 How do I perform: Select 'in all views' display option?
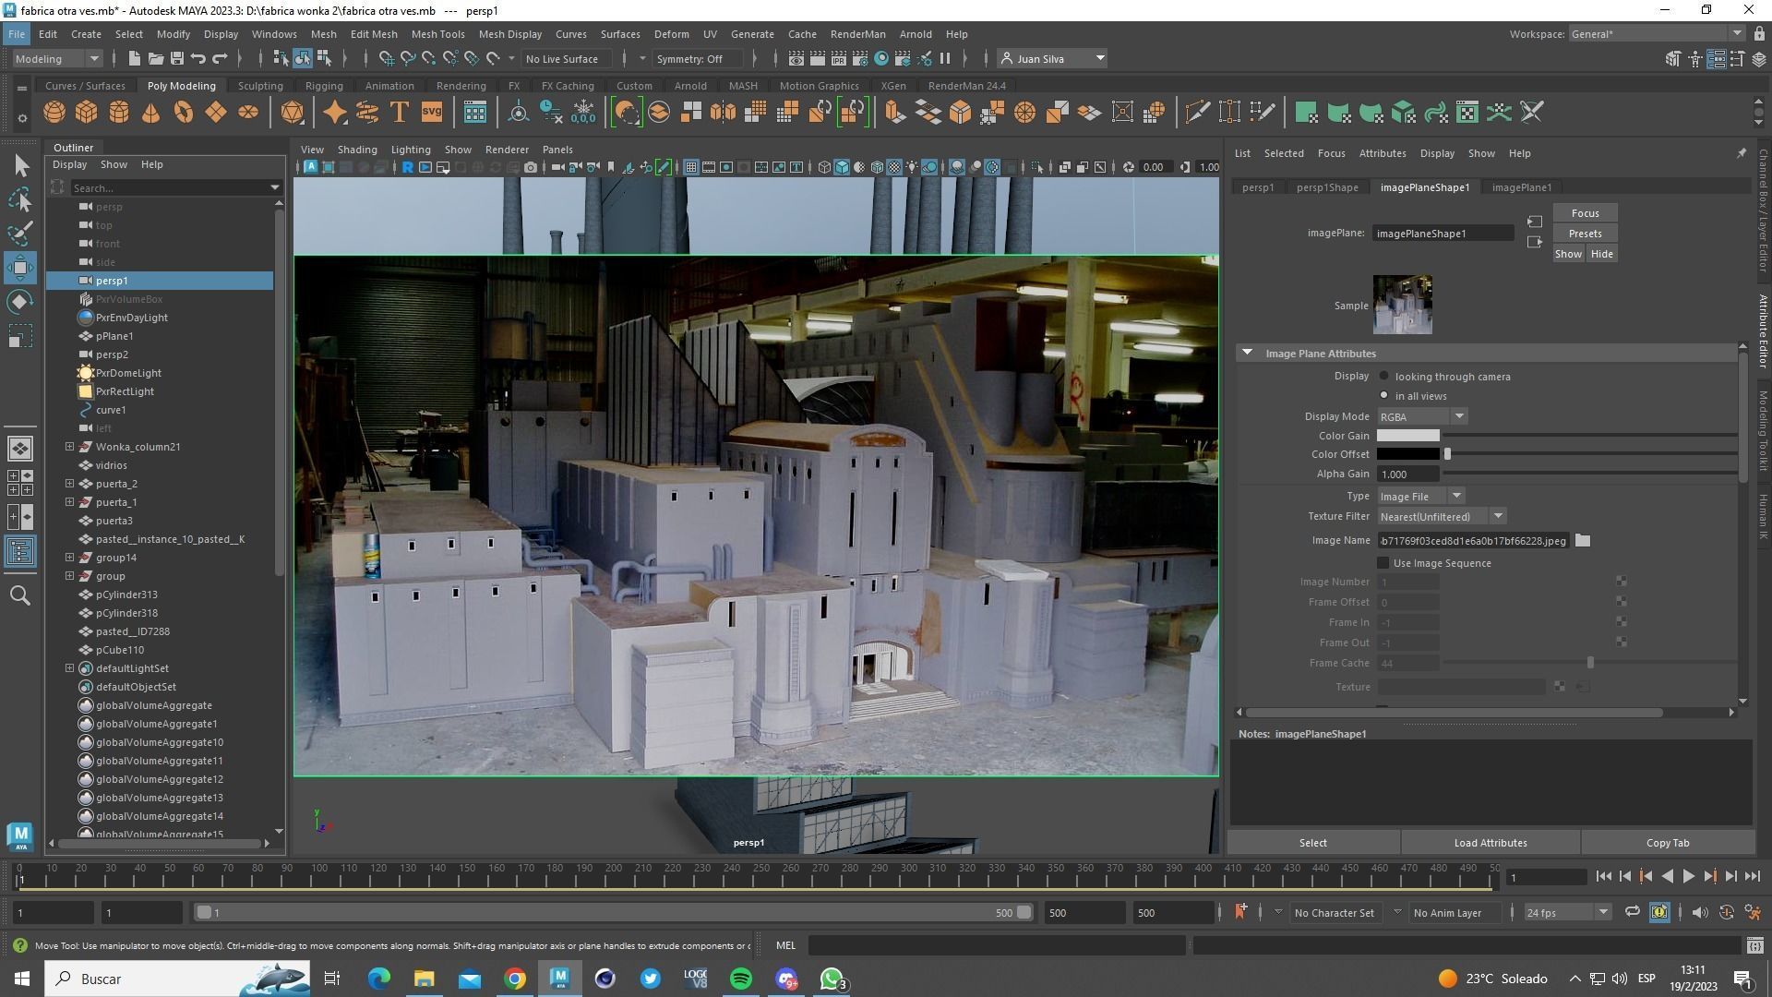point(1384,395)
